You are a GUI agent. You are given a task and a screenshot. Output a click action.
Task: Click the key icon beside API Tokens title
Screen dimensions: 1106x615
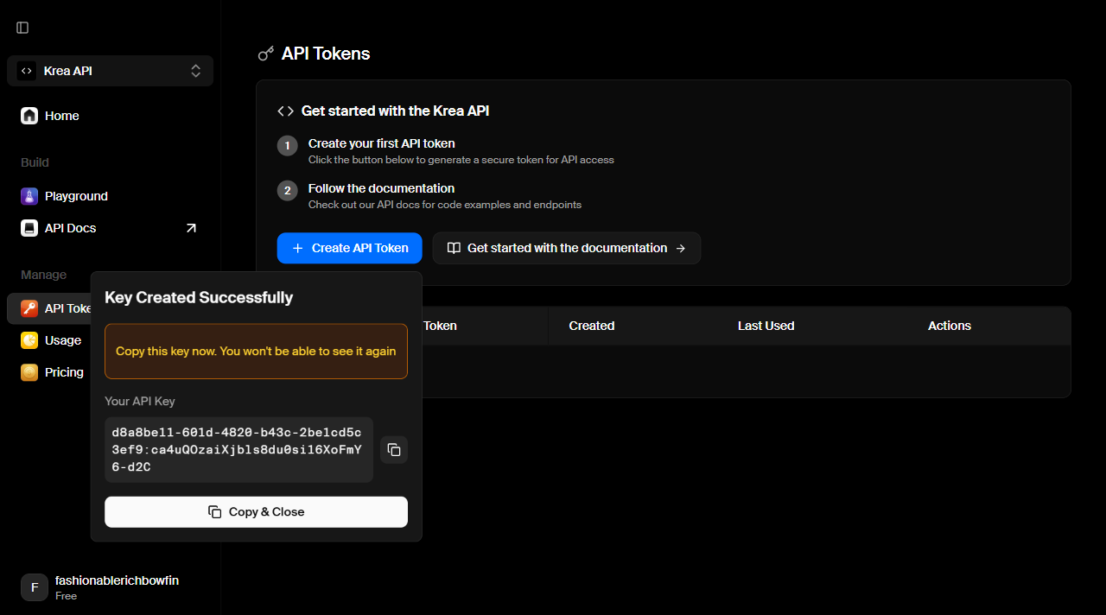266,54
